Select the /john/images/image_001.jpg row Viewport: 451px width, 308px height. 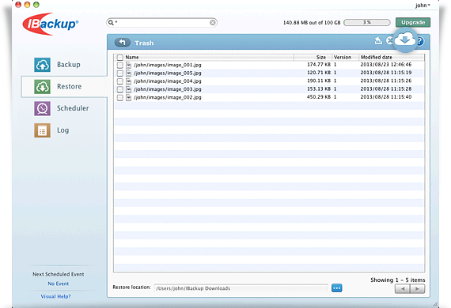[269, 66]
